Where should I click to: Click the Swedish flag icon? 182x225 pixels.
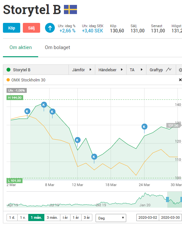point(70,9)
